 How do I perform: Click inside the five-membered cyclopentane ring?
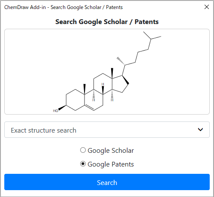tap(120, 85)
